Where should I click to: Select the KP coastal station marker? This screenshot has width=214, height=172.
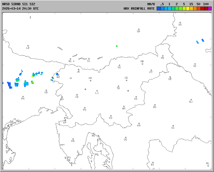[x=65, y=120]
